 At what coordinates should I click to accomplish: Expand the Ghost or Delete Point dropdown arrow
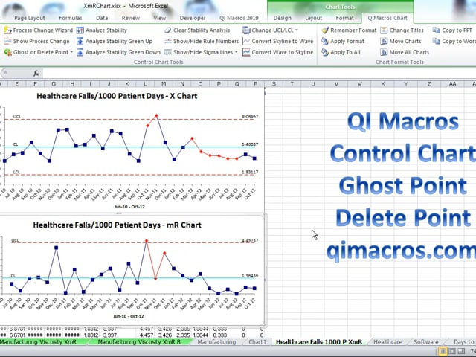[x=71, y=52]
